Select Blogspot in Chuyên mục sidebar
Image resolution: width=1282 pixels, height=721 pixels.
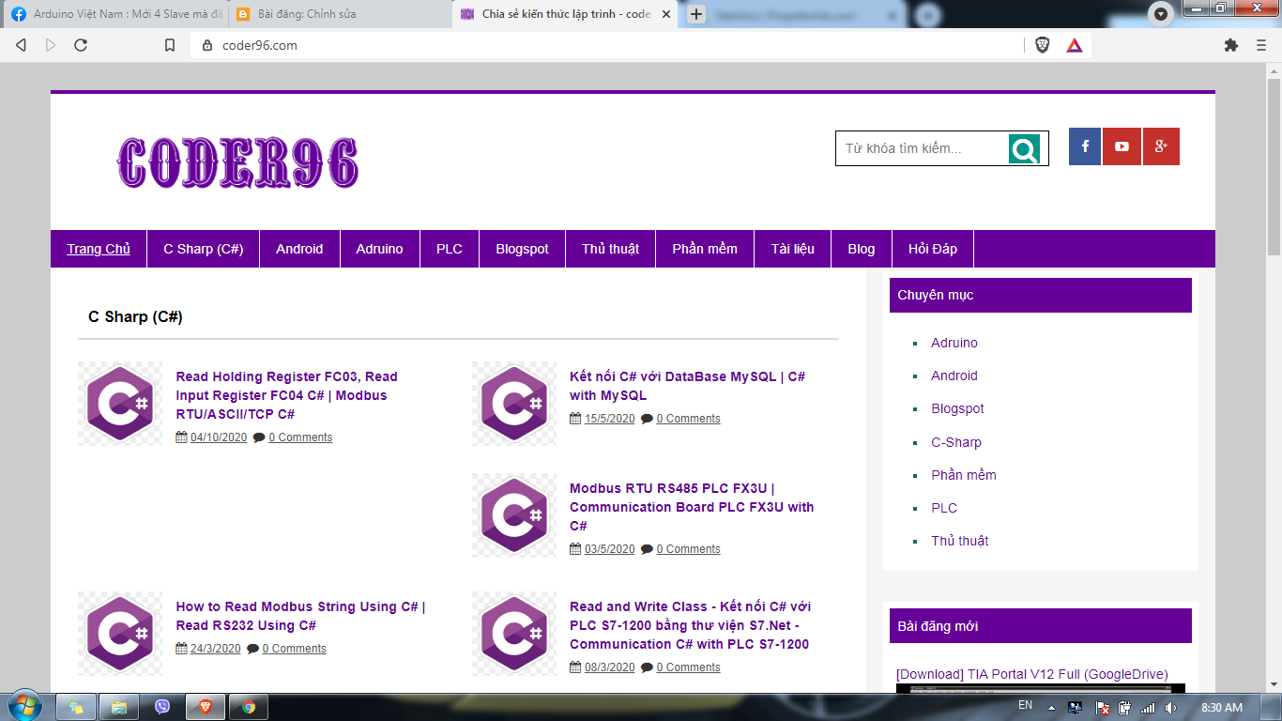[x=957, y=408]
